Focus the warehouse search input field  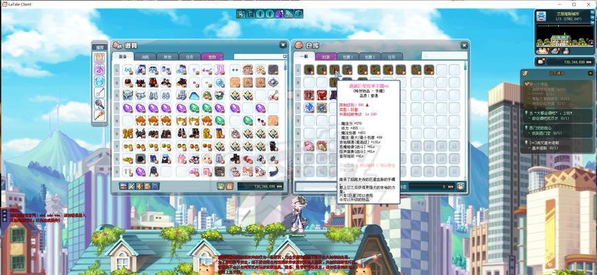(444, 56)
